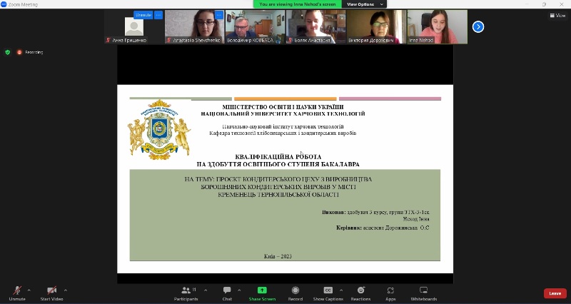
Task: Click the red Recording indicator
Action: [x=30, y=52]
